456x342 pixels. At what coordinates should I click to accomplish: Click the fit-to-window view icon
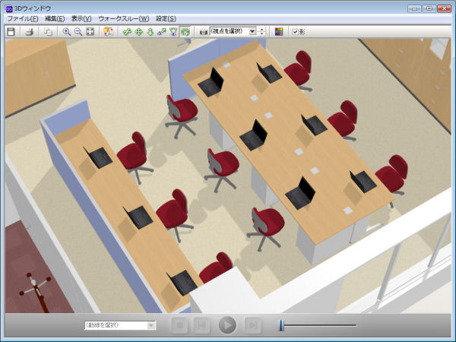click(x=90, y=31)
